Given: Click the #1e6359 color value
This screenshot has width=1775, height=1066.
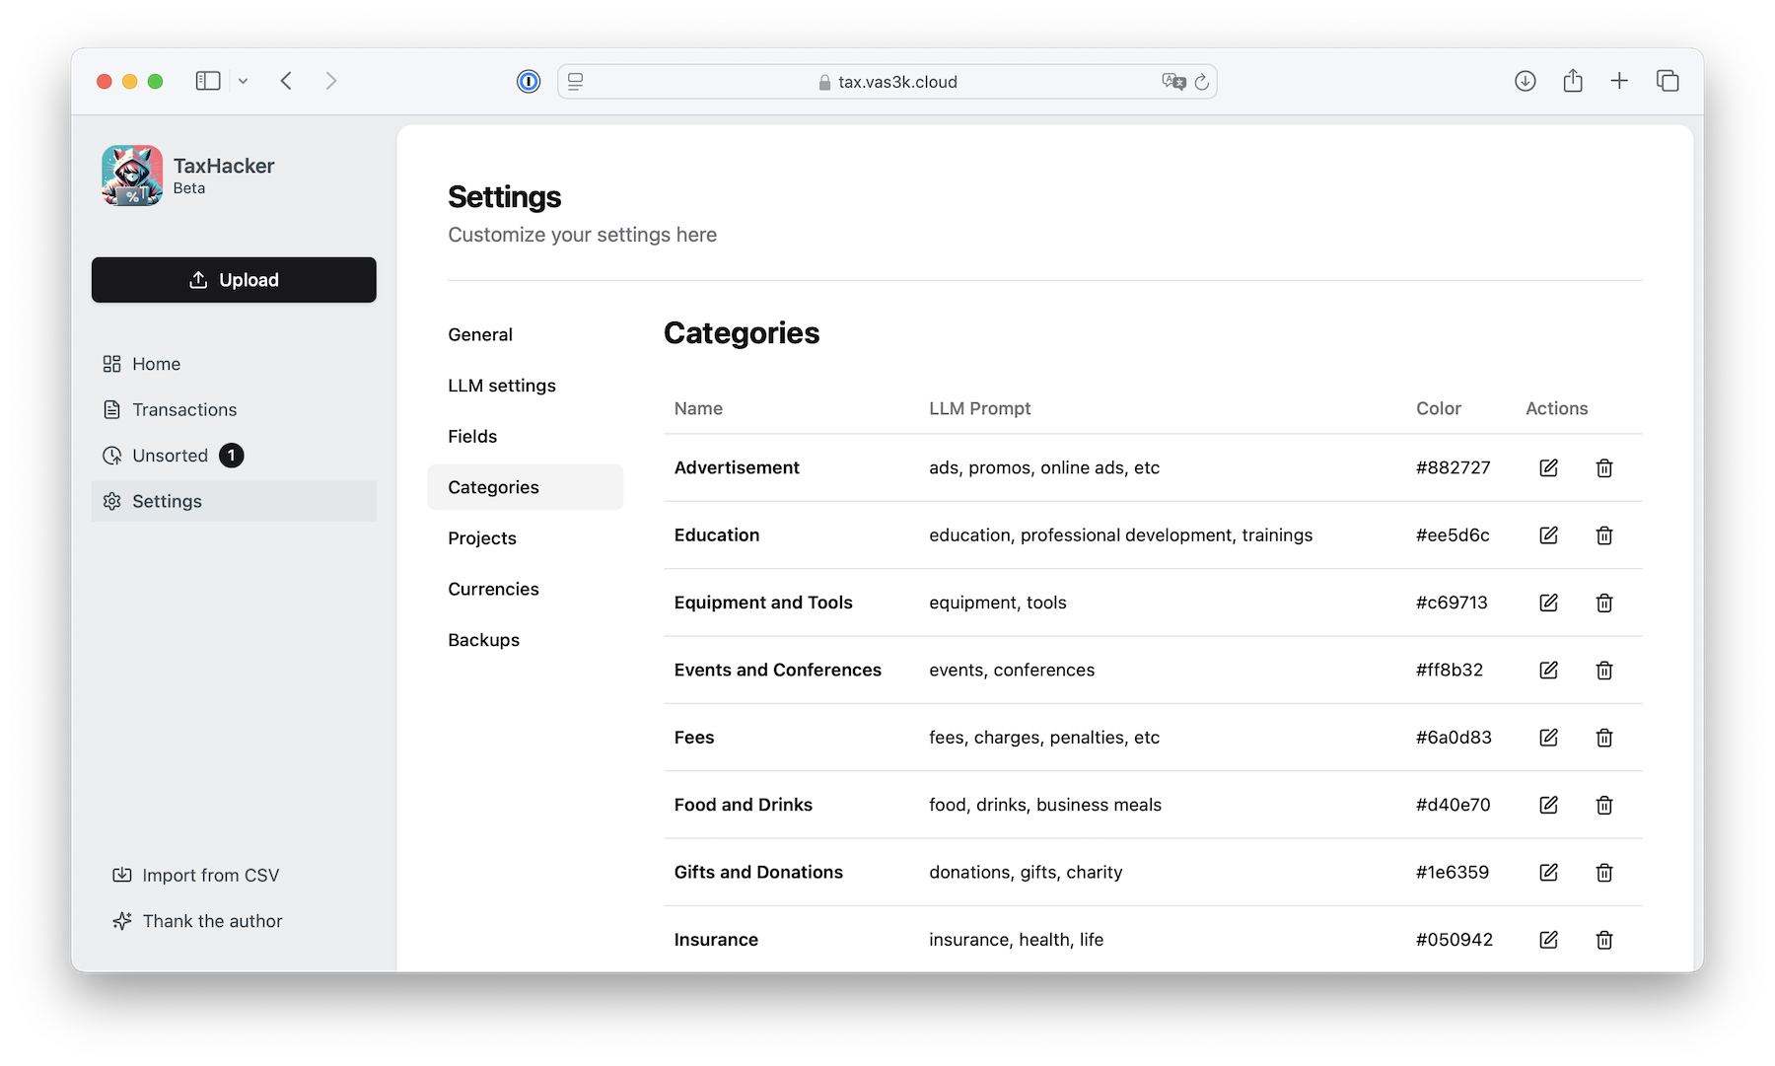Looking at the screenshot, I should (x=1453, y=872).
